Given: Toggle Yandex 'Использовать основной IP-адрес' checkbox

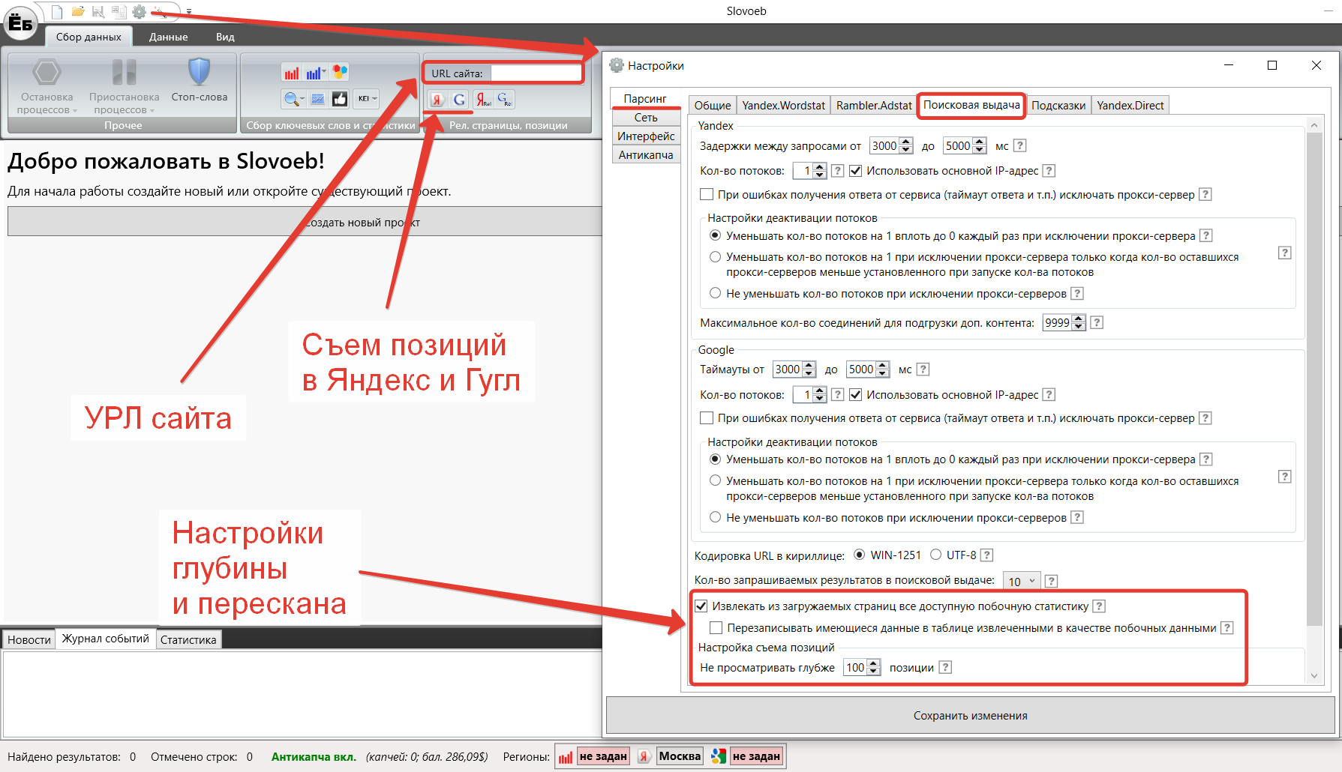Looking at the screenshot, I should (855, 171).
